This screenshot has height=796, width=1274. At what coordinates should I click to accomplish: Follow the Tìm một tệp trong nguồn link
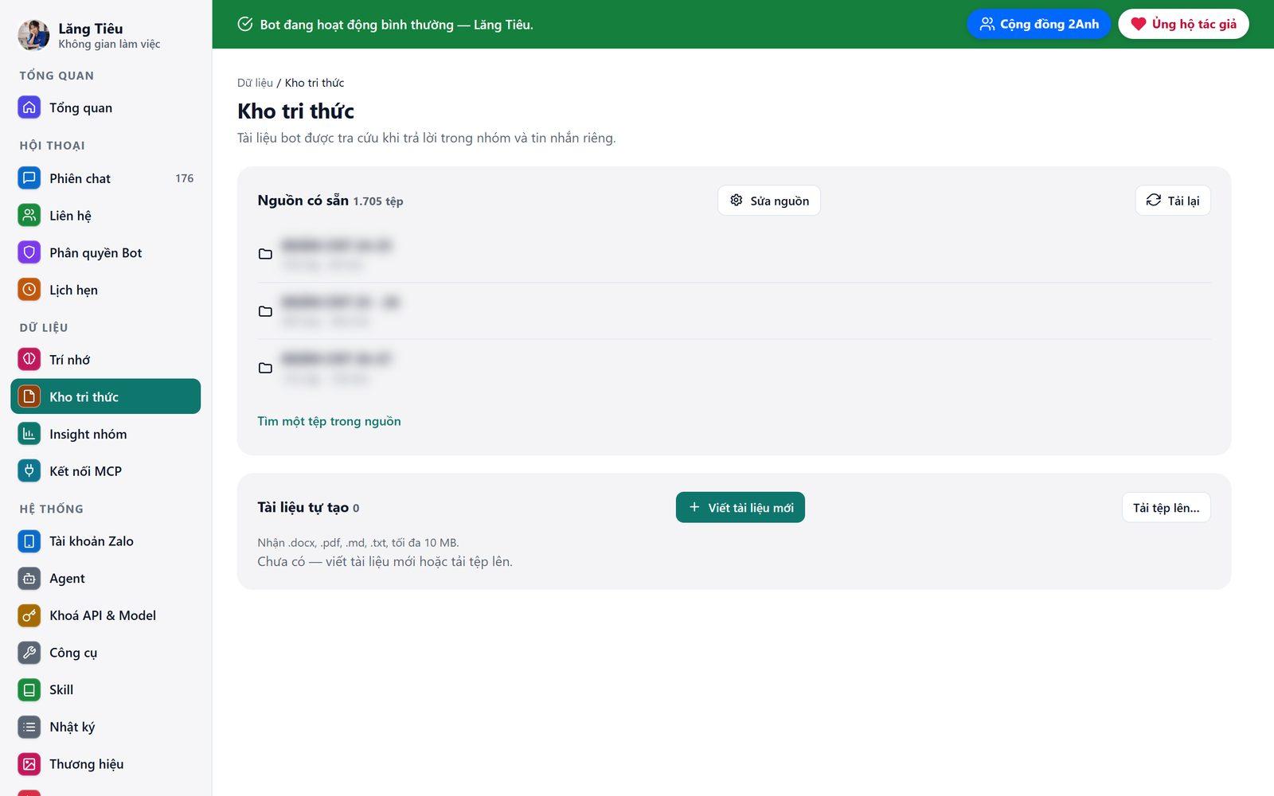329,421
